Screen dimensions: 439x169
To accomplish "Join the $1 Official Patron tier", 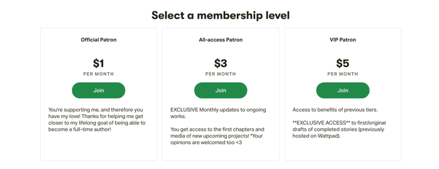I will point(98,90).
